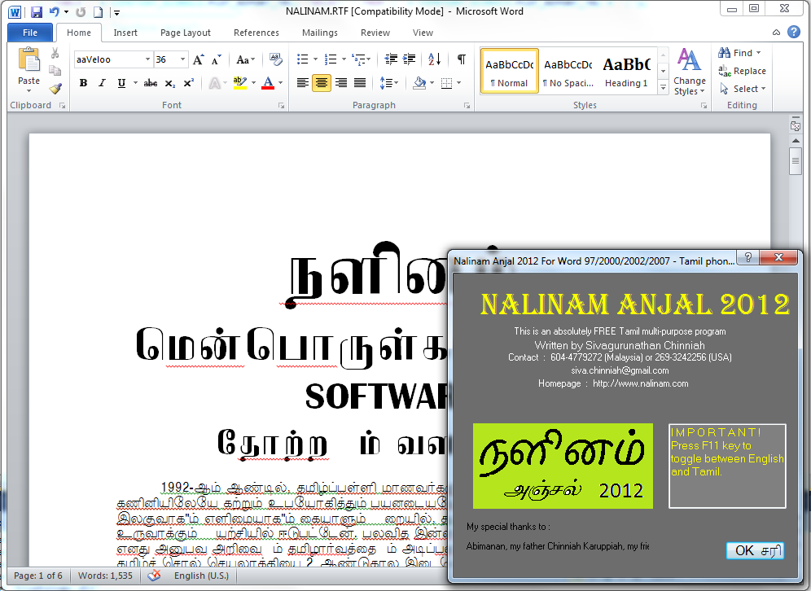Switch to the Mailings tab
The height and width of the screenshot is (591, 811).
(320, 33)
